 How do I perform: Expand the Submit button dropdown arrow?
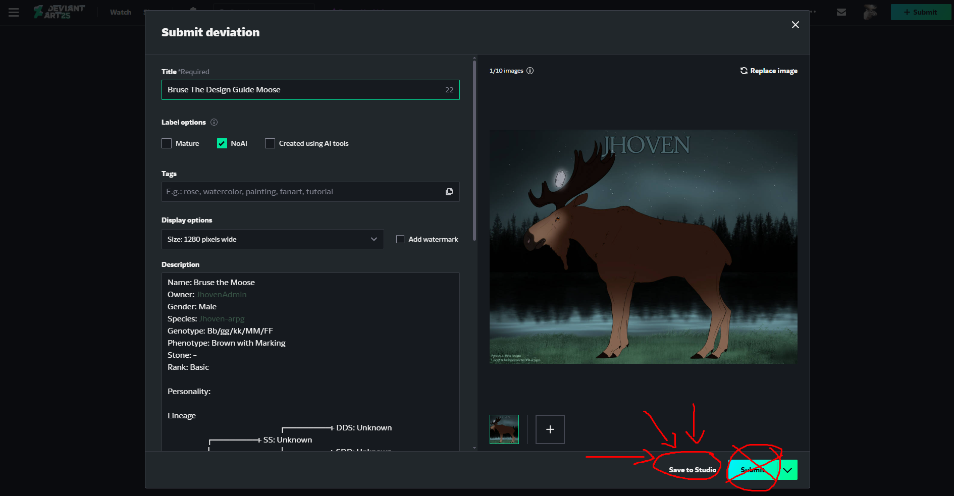[x=787, y=470]
